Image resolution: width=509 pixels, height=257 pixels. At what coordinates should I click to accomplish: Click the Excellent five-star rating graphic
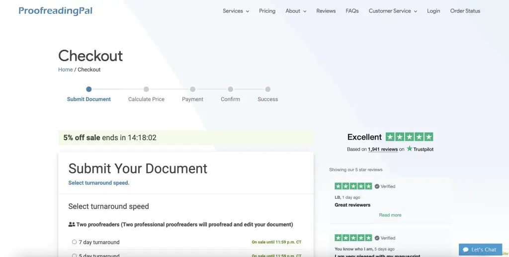(409, 137)
